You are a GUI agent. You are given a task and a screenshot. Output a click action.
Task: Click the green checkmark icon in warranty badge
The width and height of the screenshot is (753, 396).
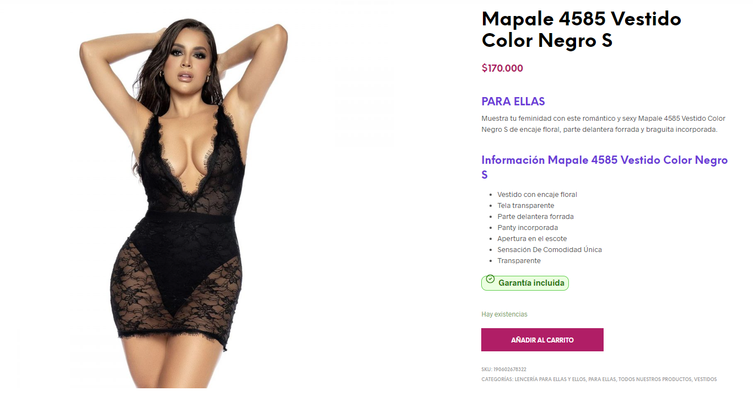click(x=490, y=279)
